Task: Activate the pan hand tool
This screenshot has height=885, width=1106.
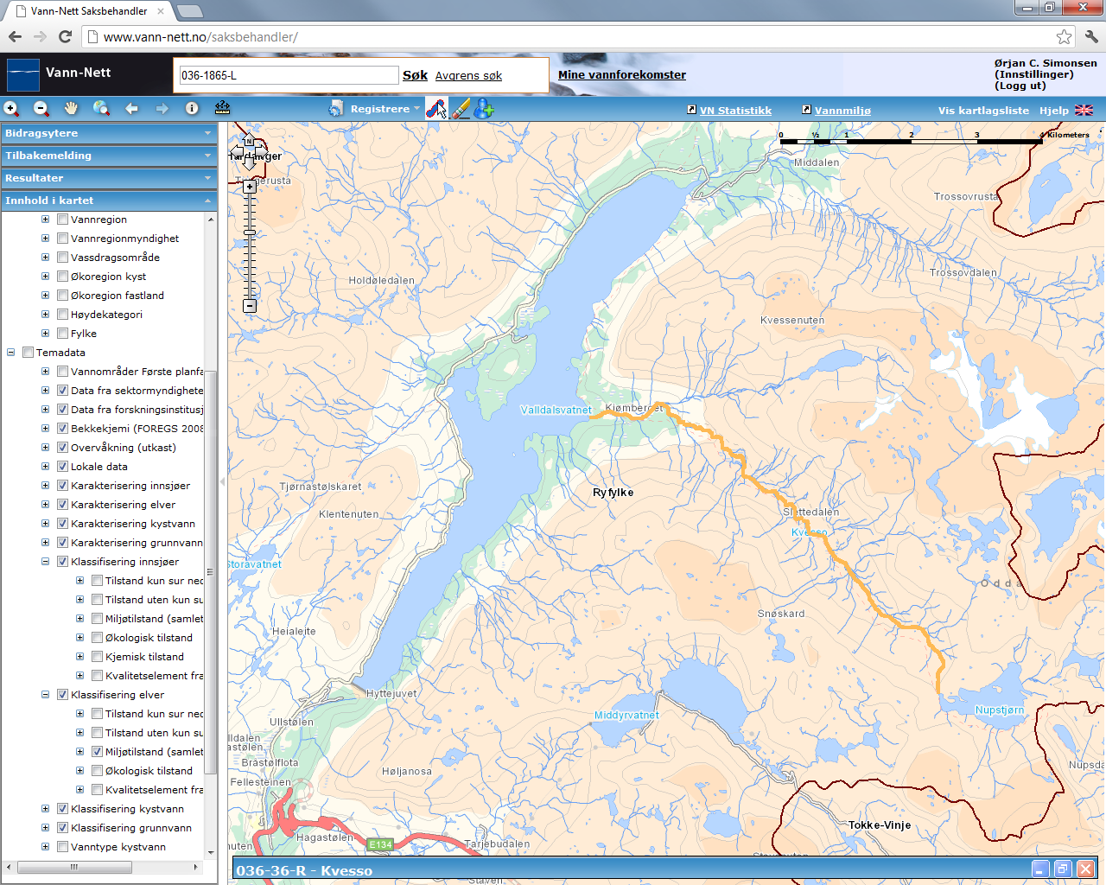Action: [x=71, y=109]
